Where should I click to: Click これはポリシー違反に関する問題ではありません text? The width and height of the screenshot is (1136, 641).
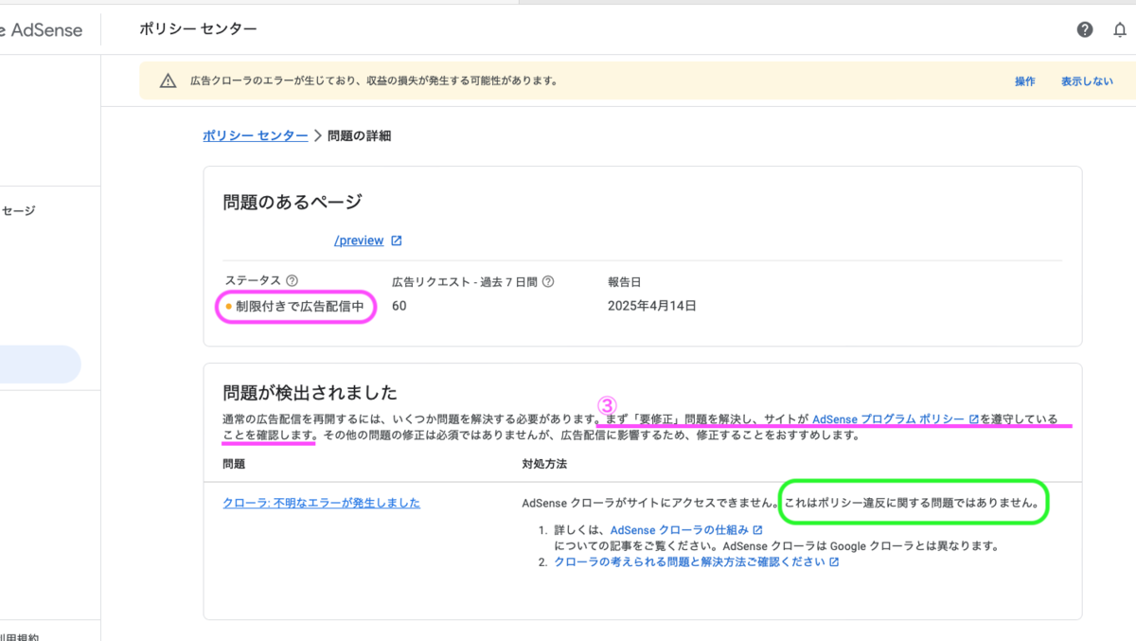tap(914, 503)
